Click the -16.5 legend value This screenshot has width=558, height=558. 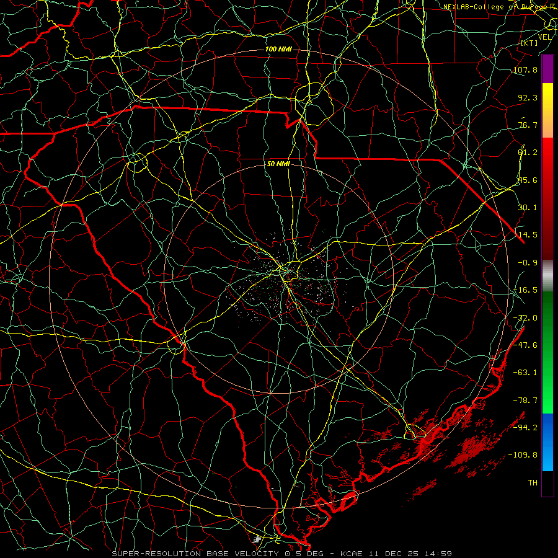(x=525, y=290)
